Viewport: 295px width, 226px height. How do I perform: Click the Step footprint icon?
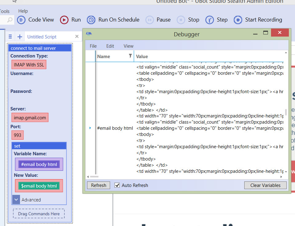click(x=209, y=20)
